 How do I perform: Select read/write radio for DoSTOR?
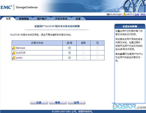pos(69,53)
